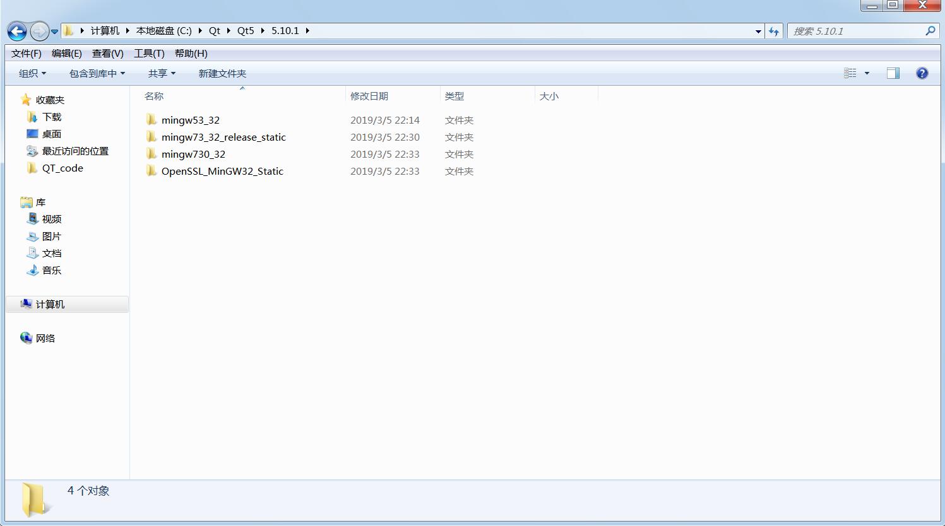945x526 pixels.
Task: Open the 帮助(H) menu
Action: click(191, 54)
